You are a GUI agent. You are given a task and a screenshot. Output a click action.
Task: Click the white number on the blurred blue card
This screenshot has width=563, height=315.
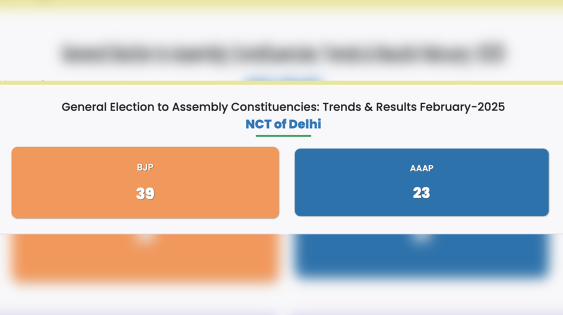pyautogui.click(x=421, y=238)
